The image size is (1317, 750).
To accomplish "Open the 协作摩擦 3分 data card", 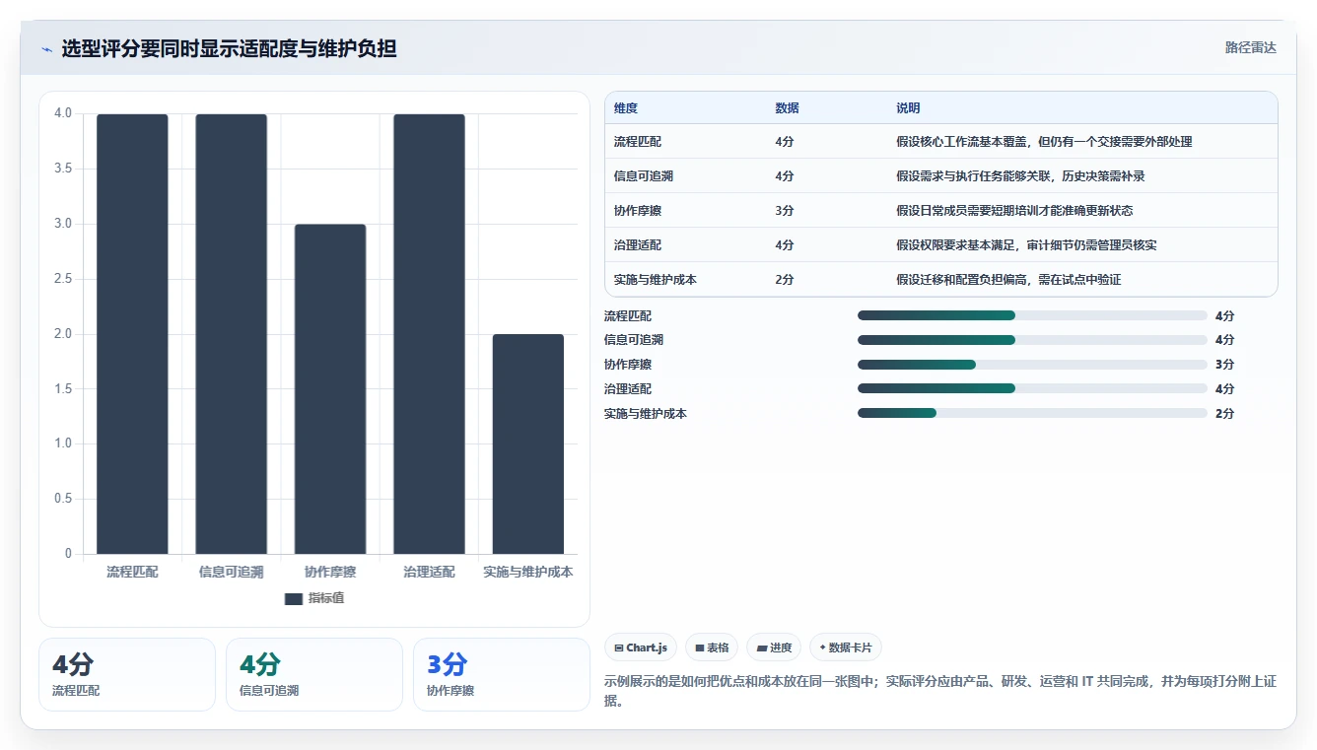I will point(502,674).
